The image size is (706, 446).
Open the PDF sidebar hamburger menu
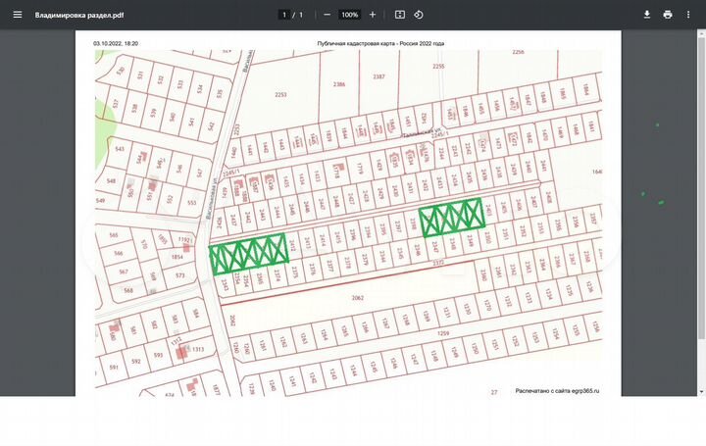tap(17, 15)
